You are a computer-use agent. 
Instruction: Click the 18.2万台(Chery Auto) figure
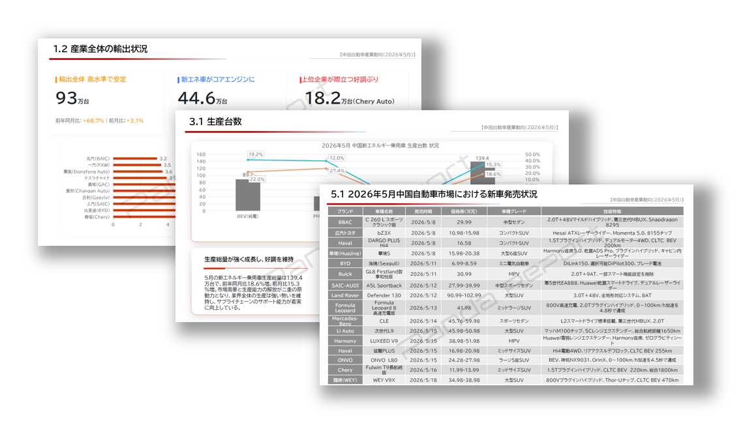[350, 98]
